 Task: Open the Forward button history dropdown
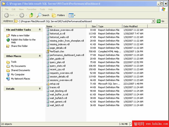click(27, 15)
